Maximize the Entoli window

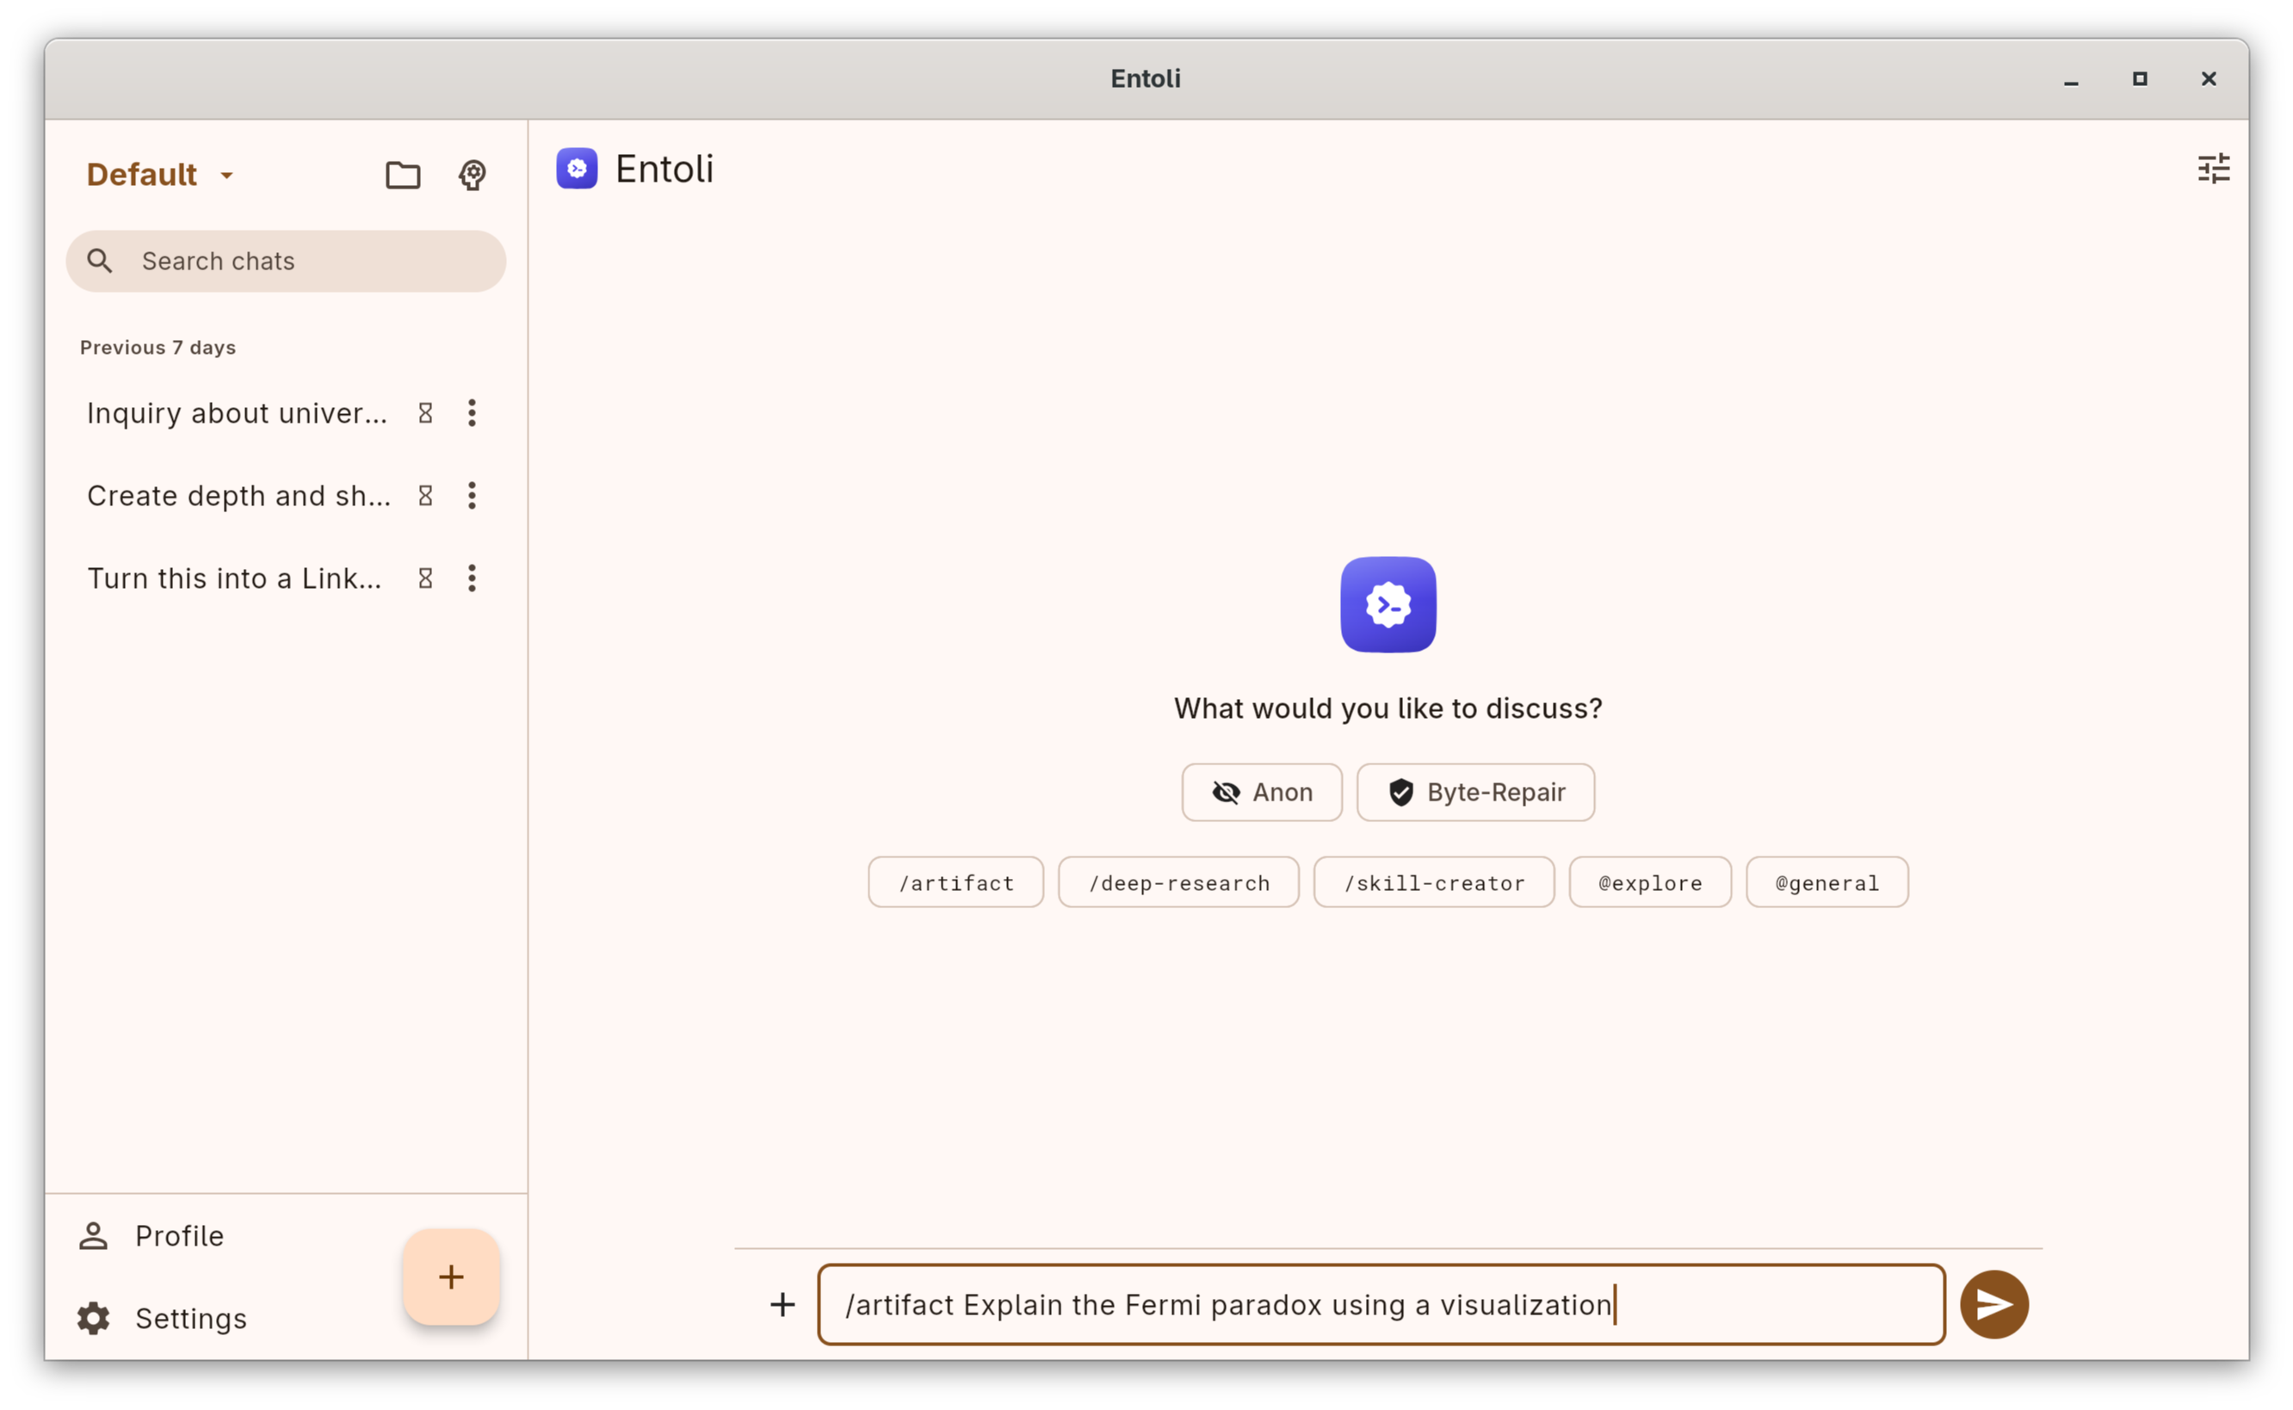click(2139, 79)
